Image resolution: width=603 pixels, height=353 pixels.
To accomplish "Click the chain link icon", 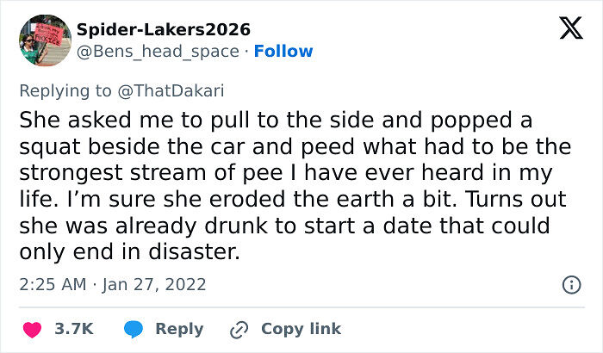I will pos(238,329).
